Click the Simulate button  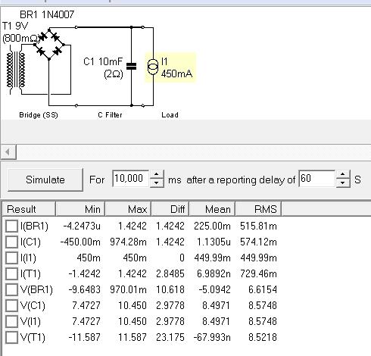coord(45,180)
